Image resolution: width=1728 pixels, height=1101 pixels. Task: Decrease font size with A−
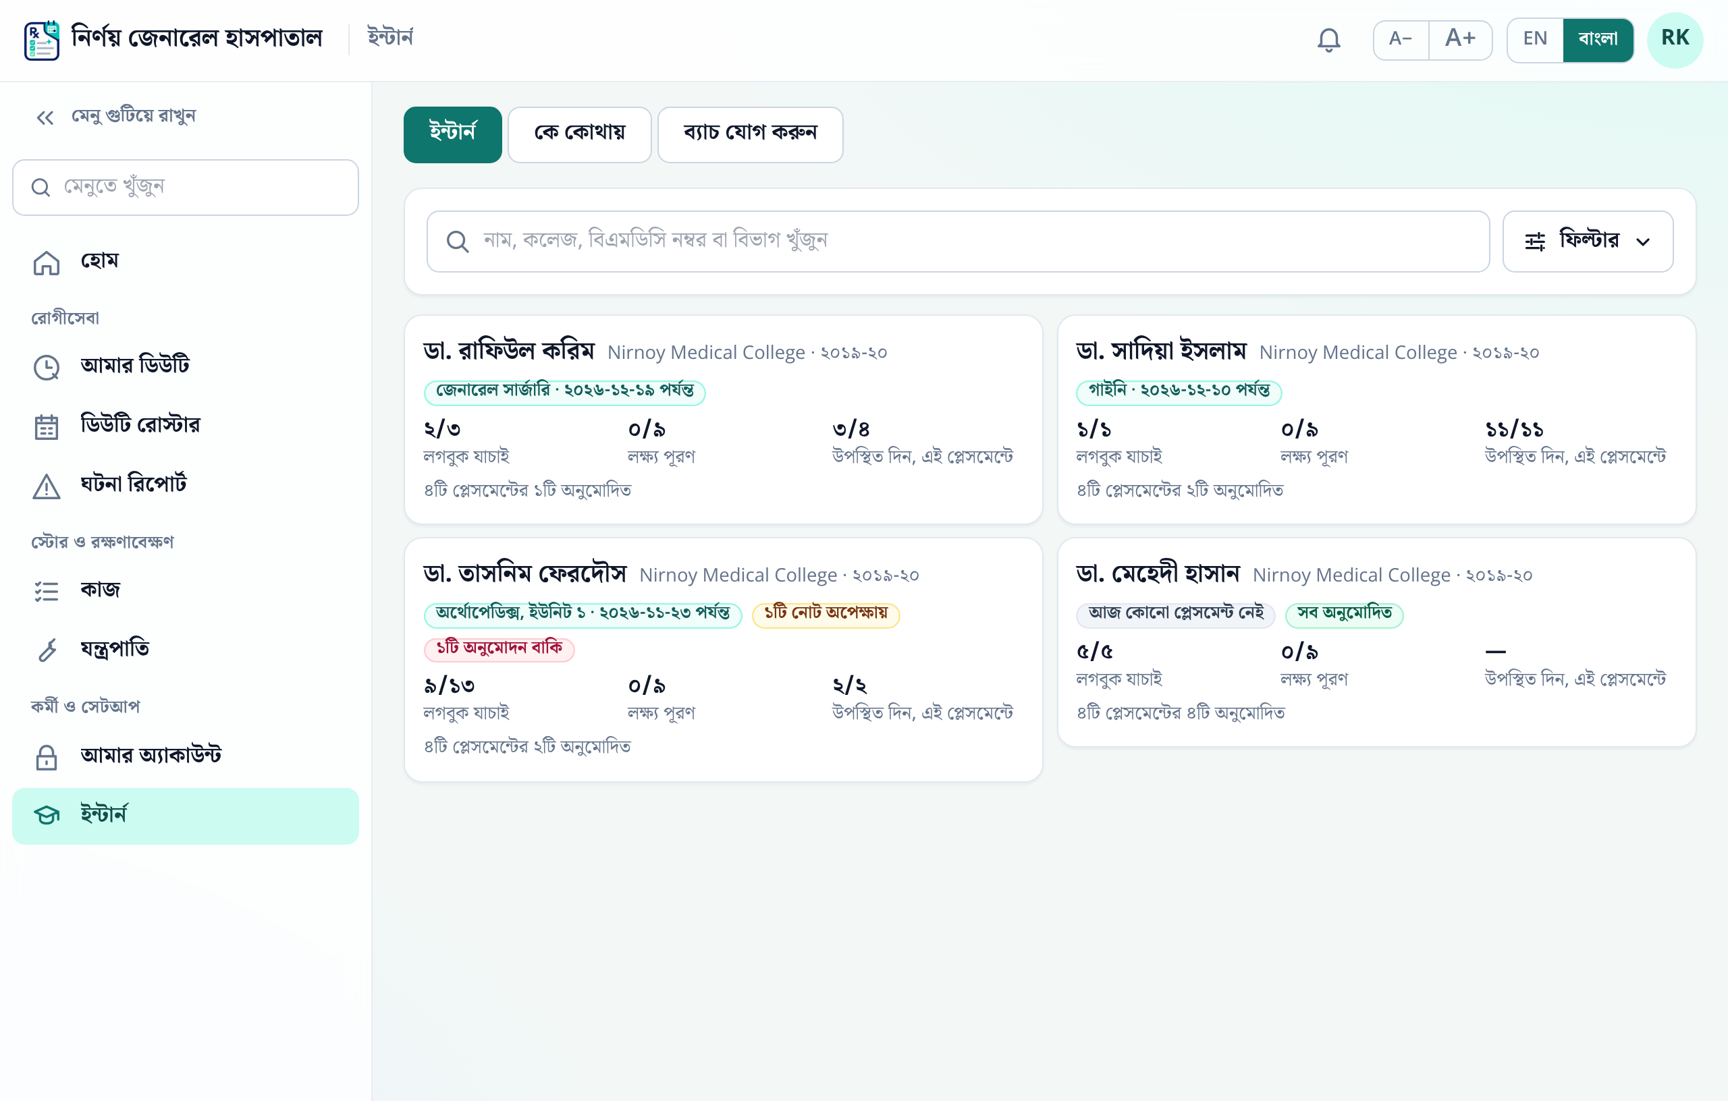(1400, 39)
